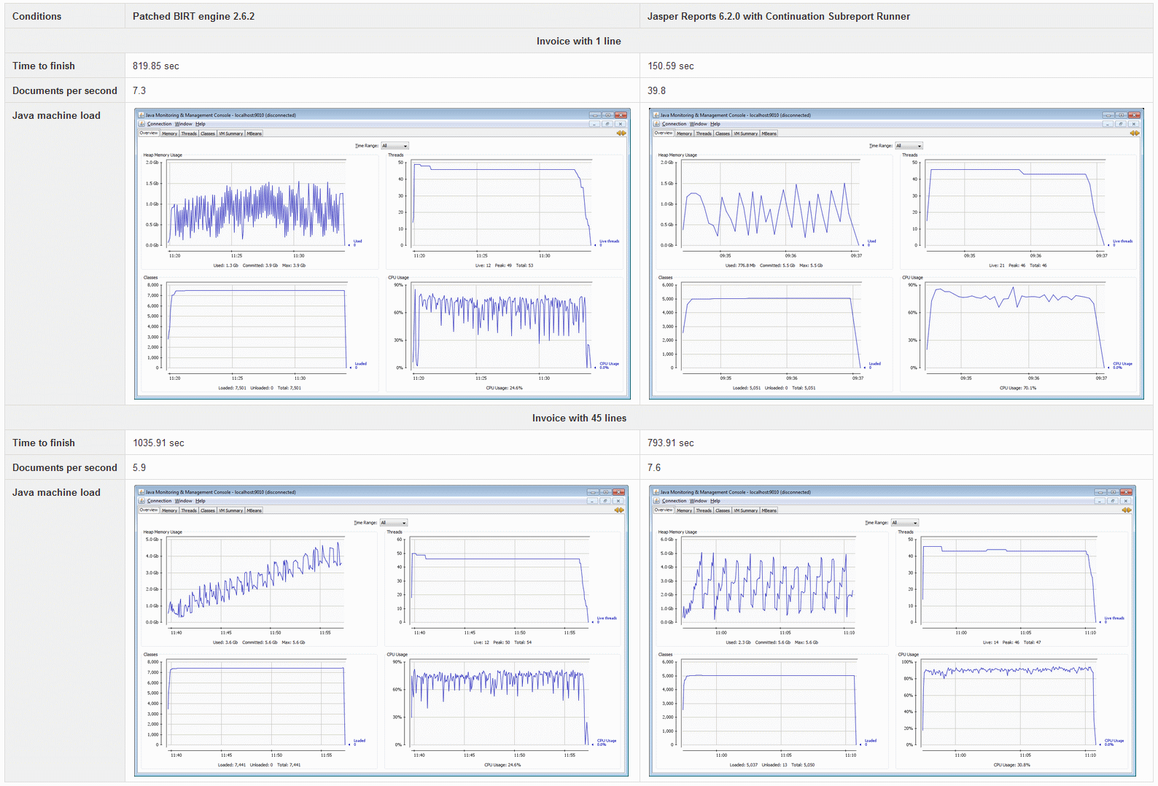The height and width of the screenshot is (786, 1158).
Task: Click Java icon in Jasper 45-line console title bar
Action: pyautogui.click(x=656, y=492)
